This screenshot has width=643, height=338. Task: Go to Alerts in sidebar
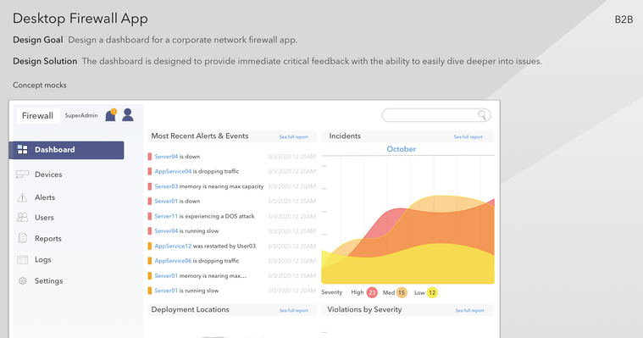point(45,197)
